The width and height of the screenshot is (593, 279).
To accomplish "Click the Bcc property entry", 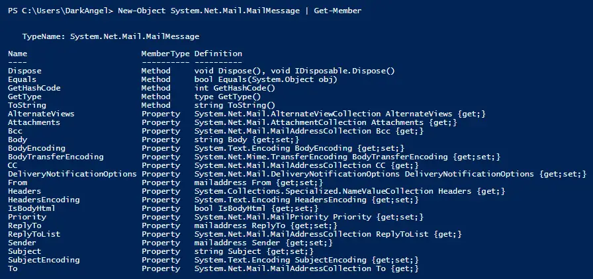I will pos(15,131).
